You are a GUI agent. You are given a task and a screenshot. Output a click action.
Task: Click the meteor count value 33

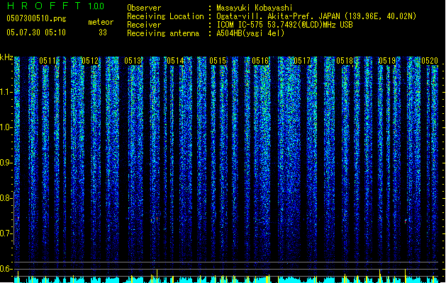pyautogui.click(x=103, y=33)
